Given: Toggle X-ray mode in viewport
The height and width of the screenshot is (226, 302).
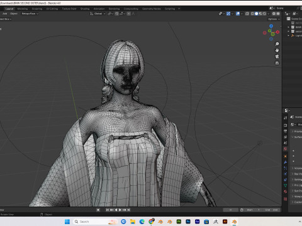Looking at the screenshot, I should click(247, 14).
